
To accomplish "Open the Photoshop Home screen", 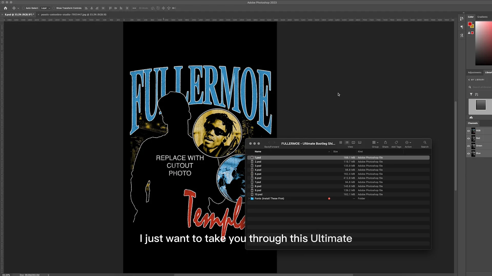I will click(5, 8).
